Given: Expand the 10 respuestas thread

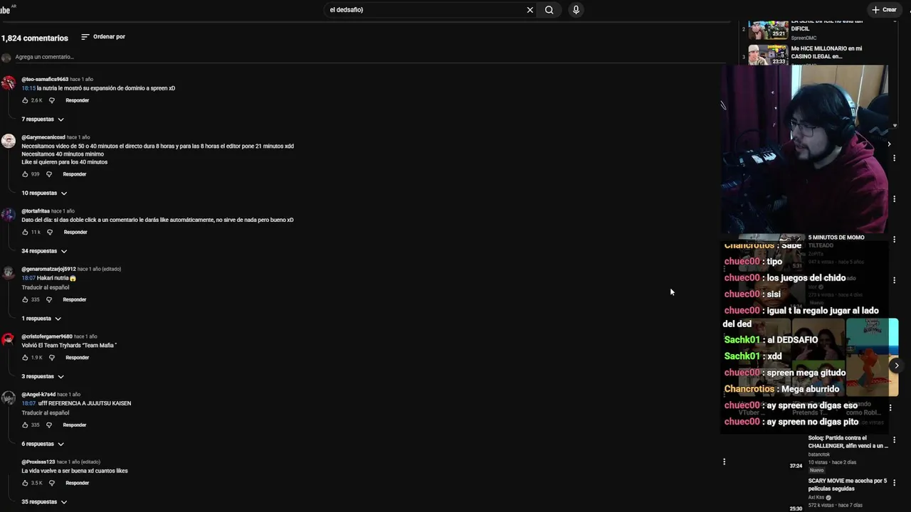Looking at the screenshot, I should point(44,193).
